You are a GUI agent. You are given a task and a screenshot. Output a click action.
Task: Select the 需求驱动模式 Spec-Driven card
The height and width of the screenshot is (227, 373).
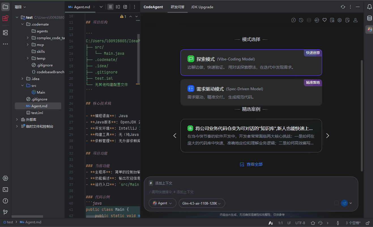(x=251, y=93)
